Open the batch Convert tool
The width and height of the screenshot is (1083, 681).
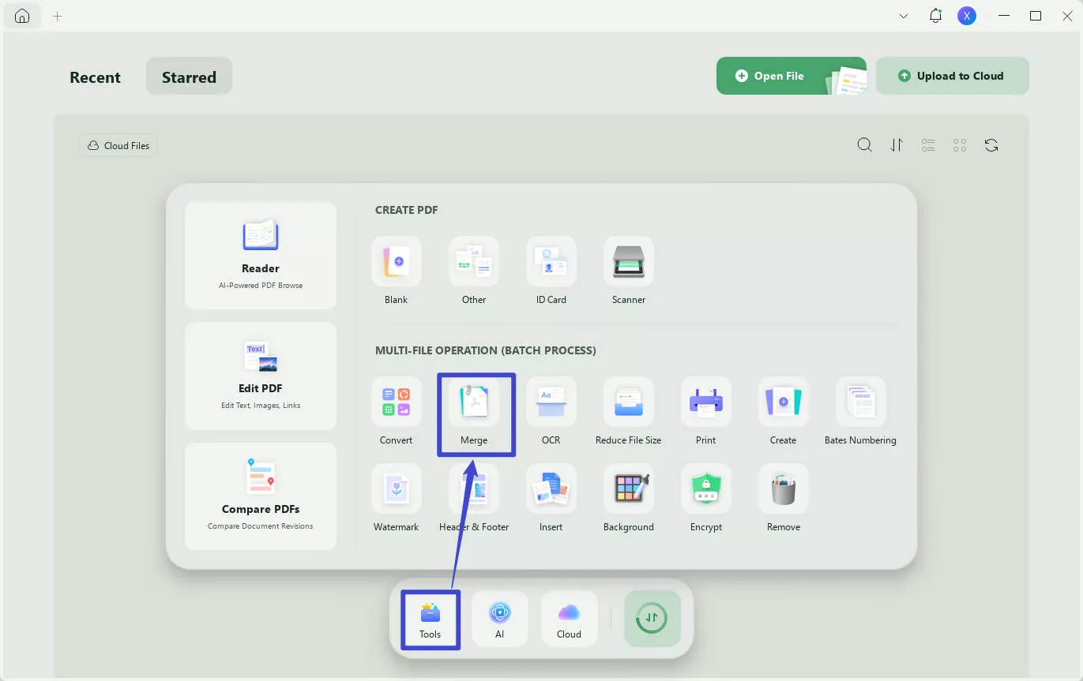397,410
